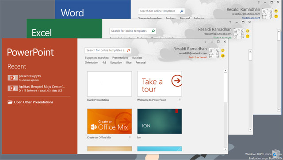Viewport: 283px width, 160px height.
Task: Send a smile in Excel window
Action: click(248, 31)
